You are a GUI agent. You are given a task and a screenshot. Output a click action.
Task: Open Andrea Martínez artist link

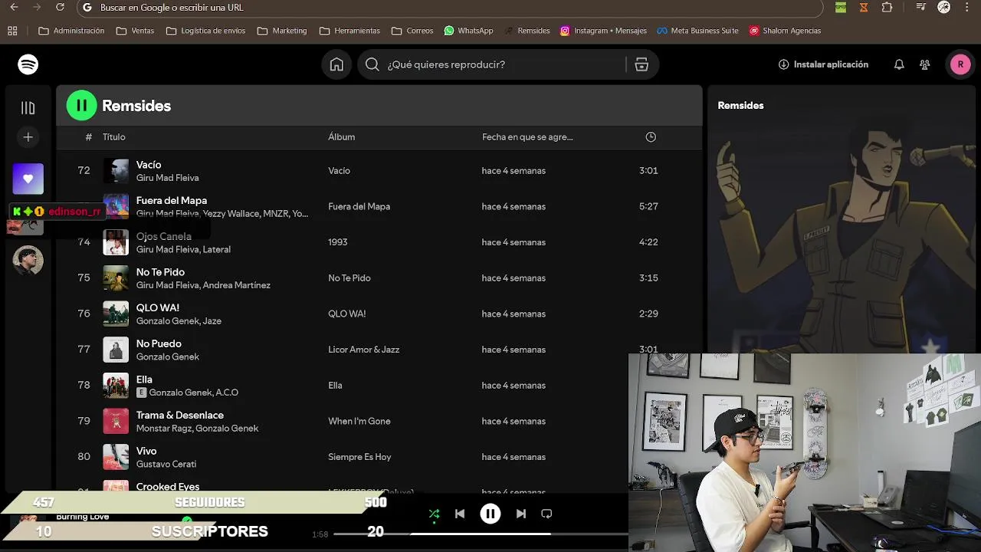[237, 285]
